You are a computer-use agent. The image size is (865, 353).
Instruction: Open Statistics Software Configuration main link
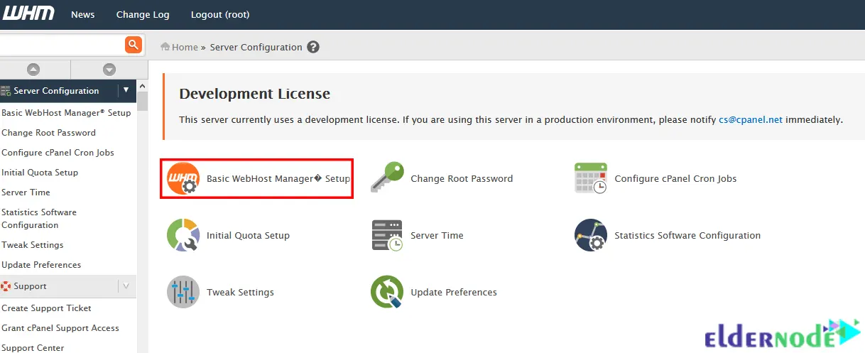coord(687,235)
